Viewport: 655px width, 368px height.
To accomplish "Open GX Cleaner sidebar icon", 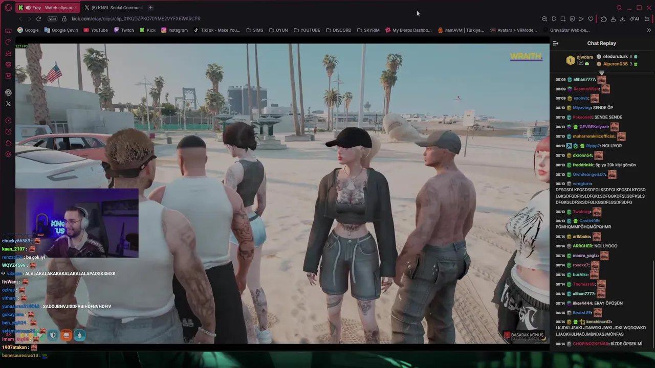I will [8, 54].
